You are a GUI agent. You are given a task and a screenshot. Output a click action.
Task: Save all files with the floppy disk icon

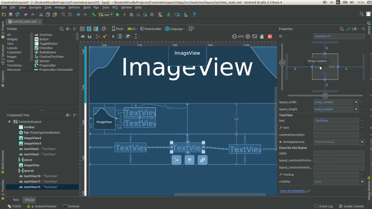pos(10,15)
